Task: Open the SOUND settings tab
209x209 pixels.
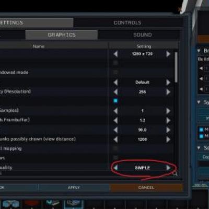Action: click(x=143, y=35)
